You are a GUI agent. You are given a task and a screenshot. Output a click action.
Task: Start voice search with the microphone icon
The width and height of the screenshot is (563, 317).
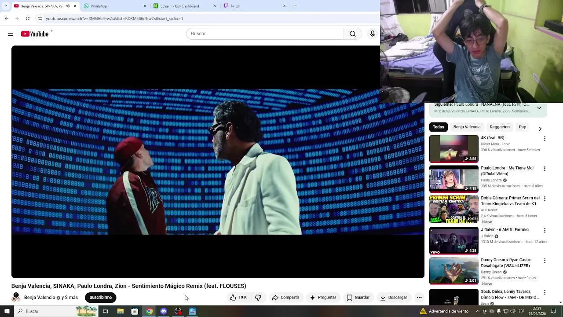(373, 34)
